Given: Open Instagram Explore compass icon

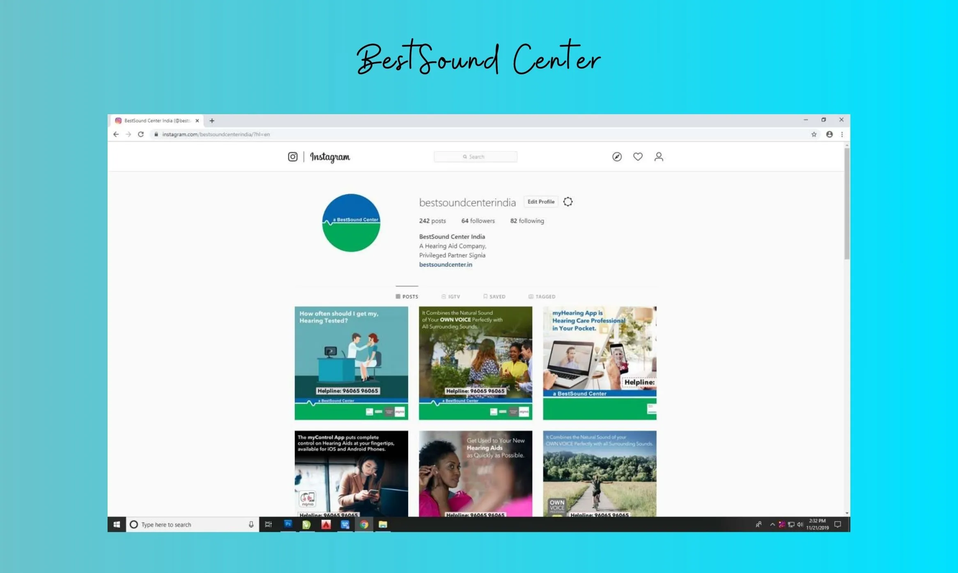Looking at the screenshot, I should click(617, 156).
